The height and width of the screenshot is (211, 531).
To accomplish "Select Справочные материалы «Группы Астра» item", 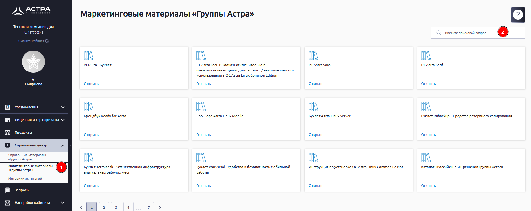I will click(x=27, y=157).
